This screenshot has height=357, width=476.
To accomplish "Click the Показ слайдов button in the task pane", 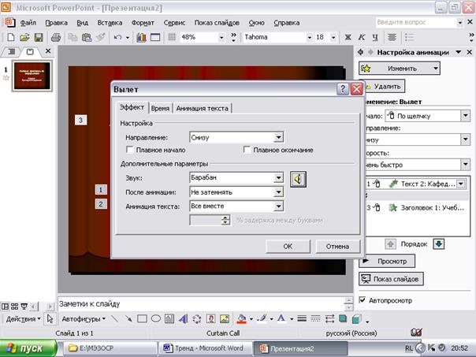I will 391,279.
